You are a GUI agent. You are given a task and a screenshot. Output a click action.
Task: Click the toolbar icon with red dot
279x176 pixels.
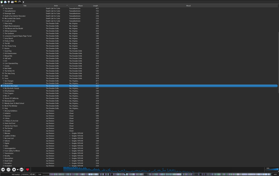point(12,2)
